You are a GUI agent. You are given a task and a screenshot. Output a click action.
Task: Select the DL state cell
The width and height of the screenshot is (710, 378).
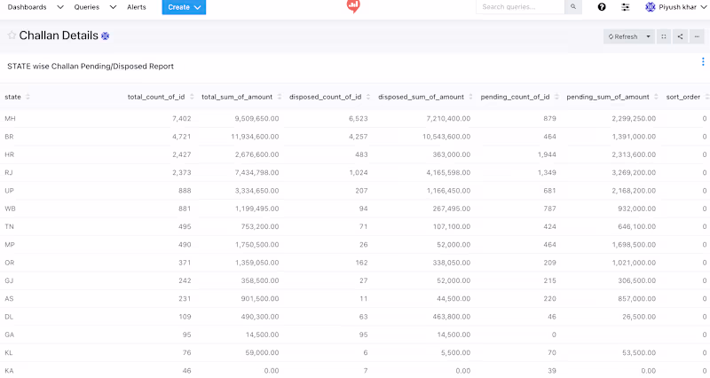point(9,317)
